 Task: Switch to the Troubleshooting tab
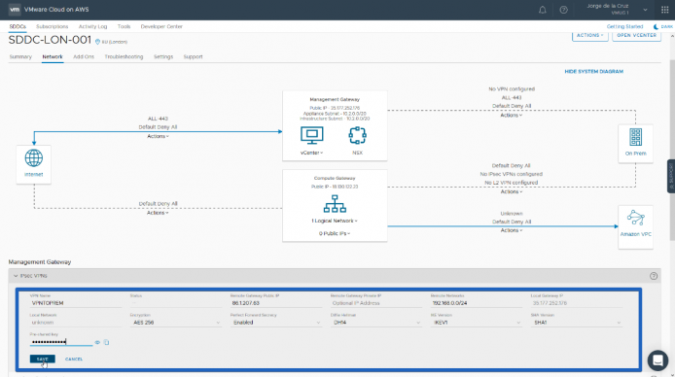click(124, 56)
